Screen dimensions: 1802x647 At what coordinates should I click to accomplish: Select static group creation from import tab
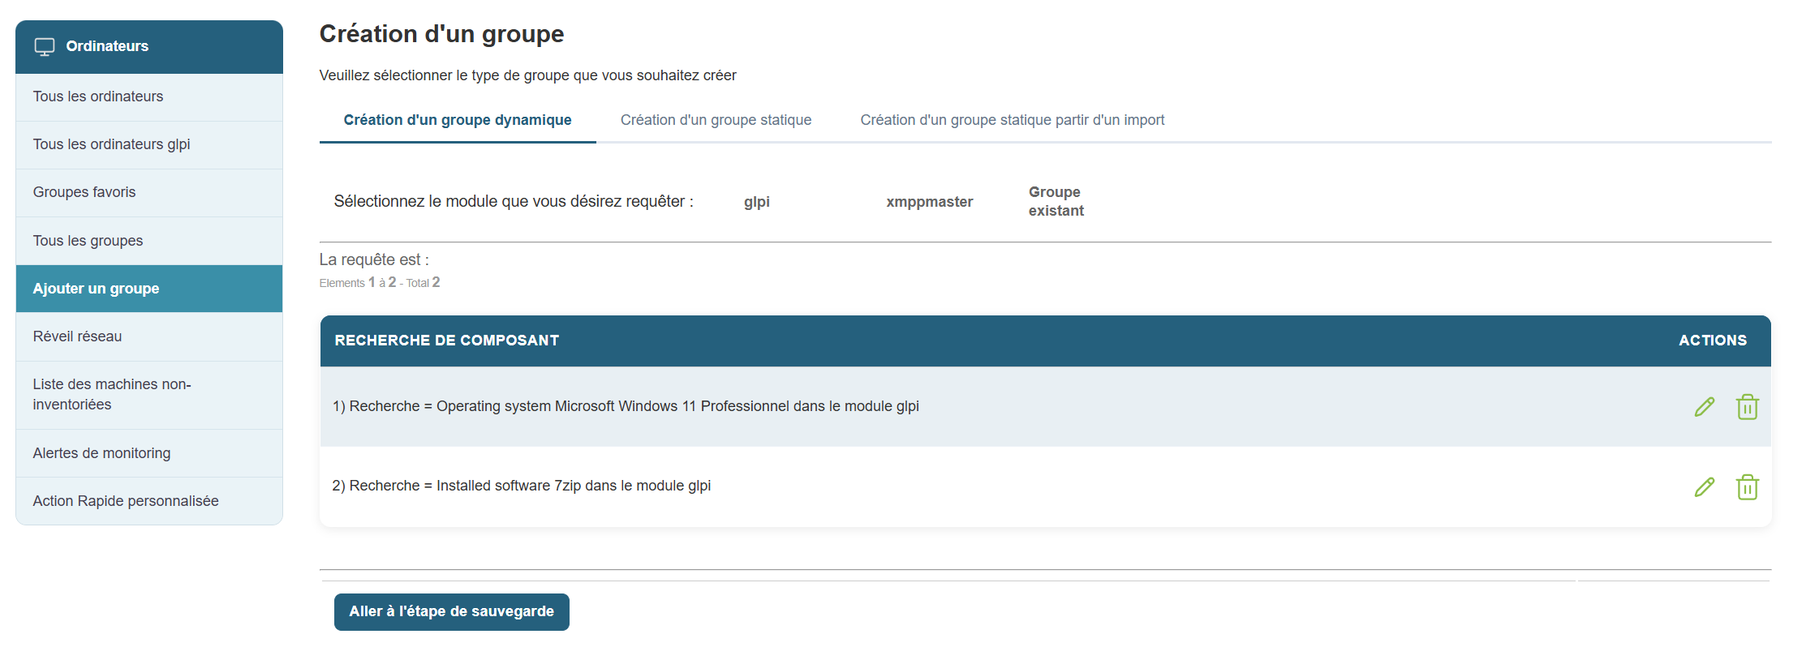click(1012, 120)
